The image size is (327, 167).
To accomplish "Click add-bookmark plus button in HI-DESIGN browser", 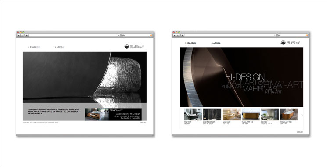I will [x=183, y=35].
